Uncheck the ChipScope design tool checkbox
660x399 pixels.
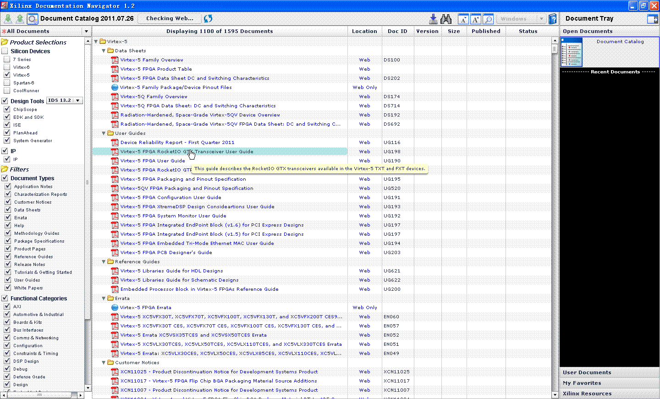point(7,109)
